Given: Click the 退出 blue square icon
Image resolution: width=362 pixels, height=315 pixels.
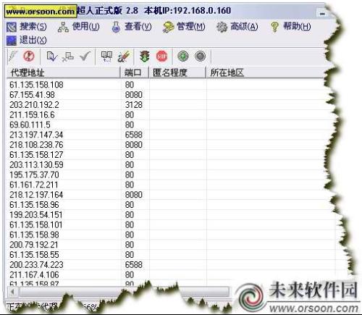Looking at the screenshot, I should pos(12,41).
